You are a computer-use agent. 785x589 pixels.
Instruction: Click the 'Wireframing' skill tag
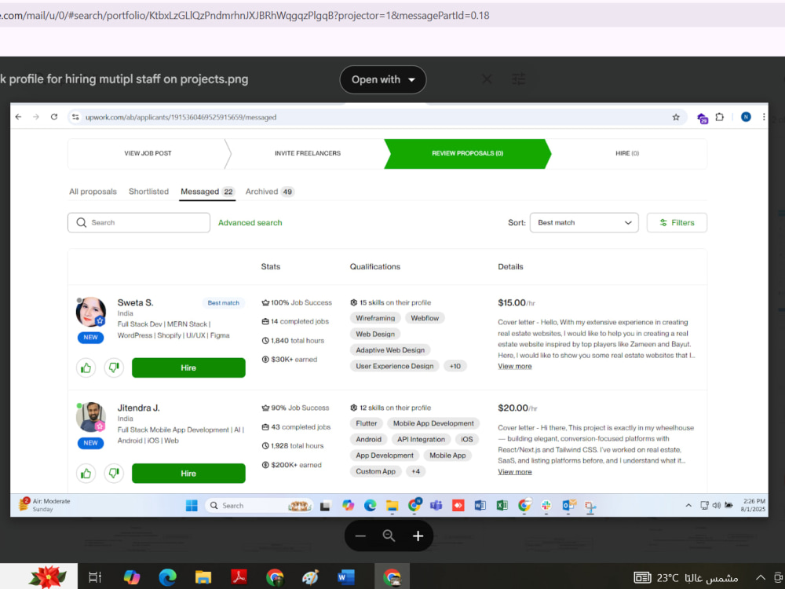coord(375,318)
